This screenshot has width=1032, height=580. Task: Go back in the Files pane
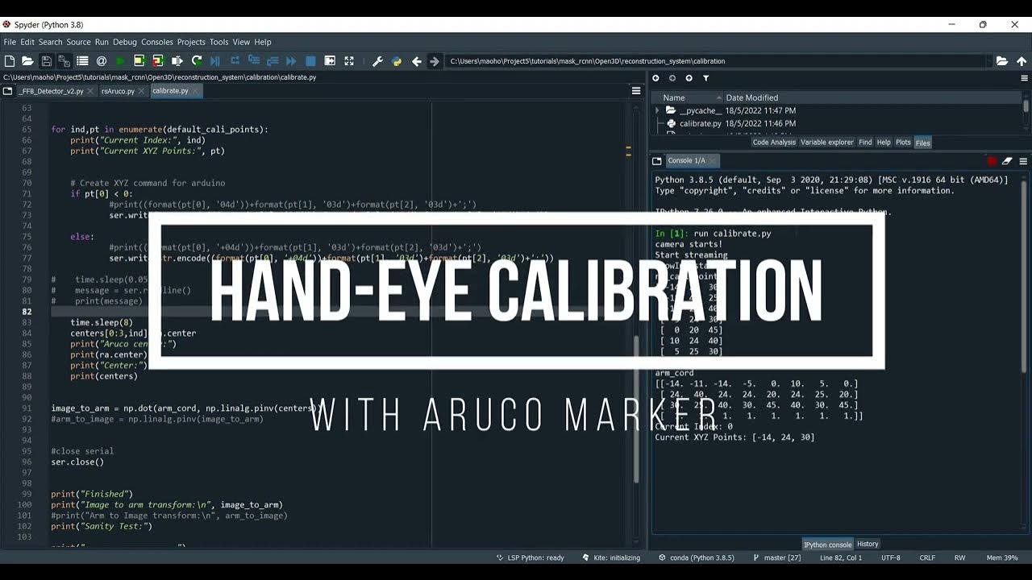(655, 78)
